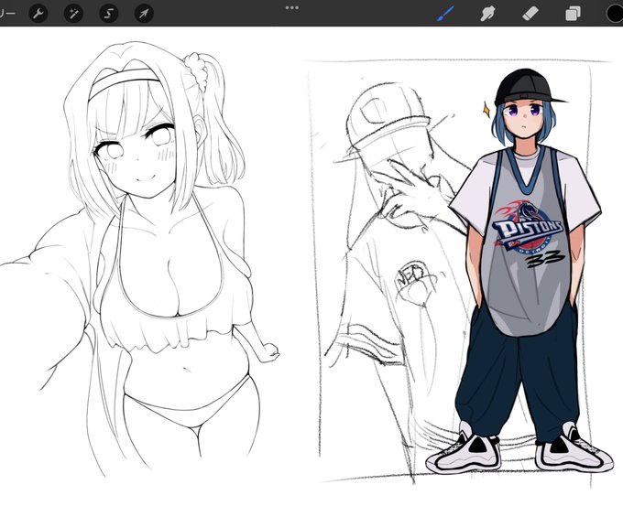
Task: Select the Brush tool
Action: coord(445,15)
